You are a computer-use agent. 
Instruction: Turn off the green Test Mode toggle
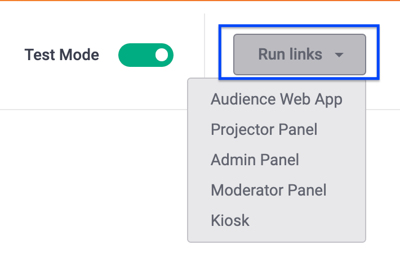click(146, 55)
